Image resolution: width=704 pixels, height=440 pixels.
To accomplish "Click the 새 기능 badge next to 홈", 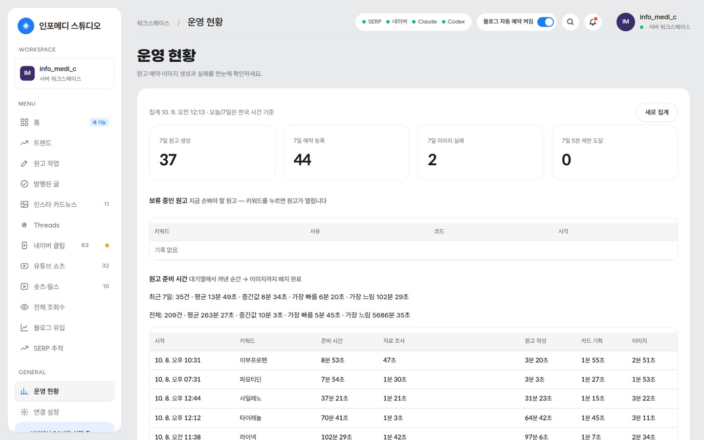I will tap(99, 122).
